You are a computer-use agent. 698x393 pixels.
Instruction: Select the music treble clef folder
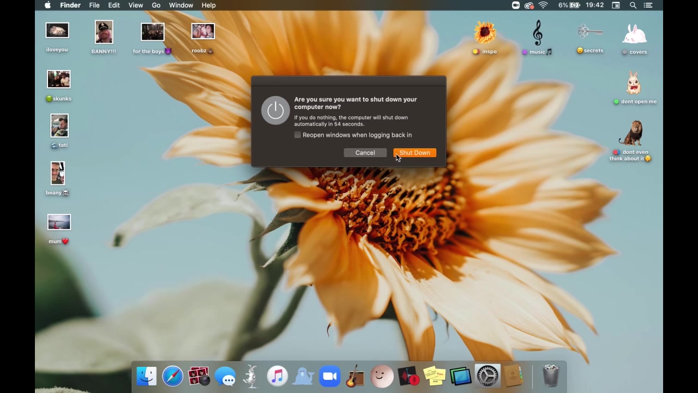click(x=537, y=33)
